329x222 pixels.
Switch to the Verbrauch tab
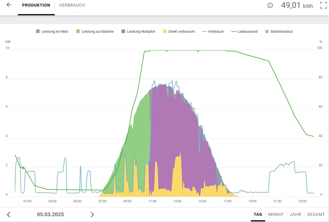click(72, 5)
